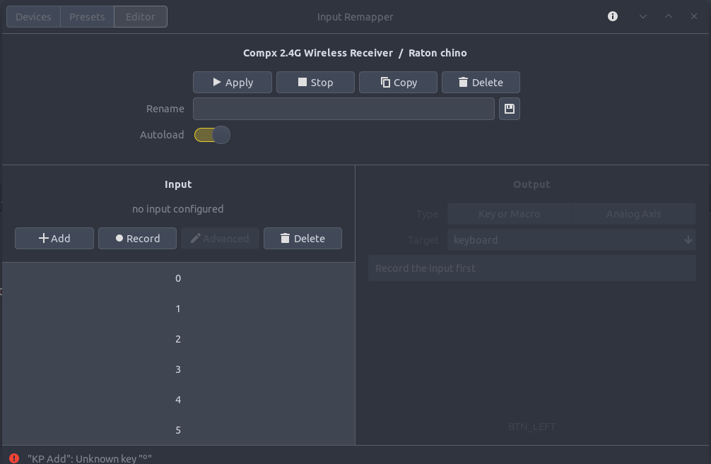Switch to the Editor tab
The width and height of the screenshot is (711, 464).
click(140, 17)
